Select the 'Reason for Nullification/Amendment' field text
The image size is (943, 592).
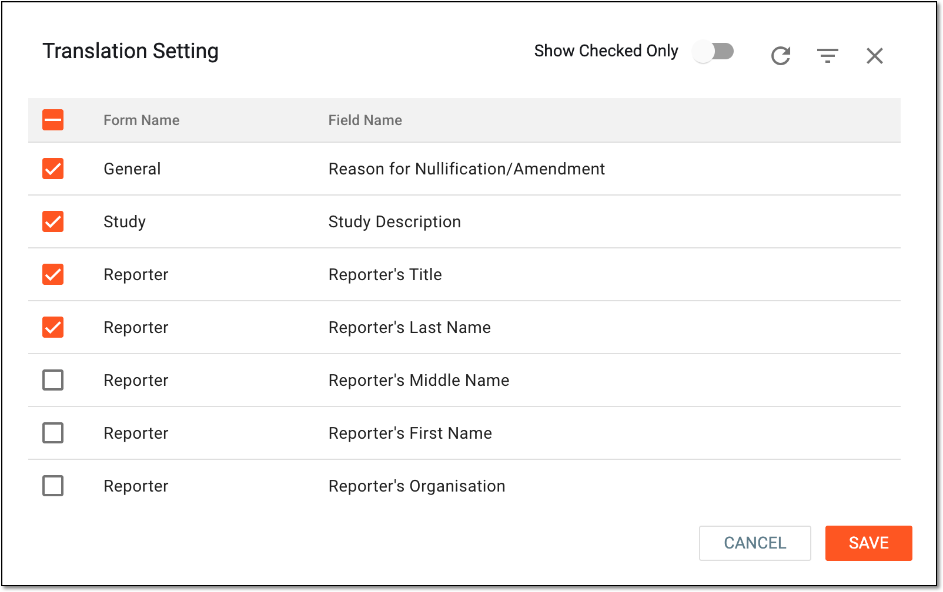[467, 169]
